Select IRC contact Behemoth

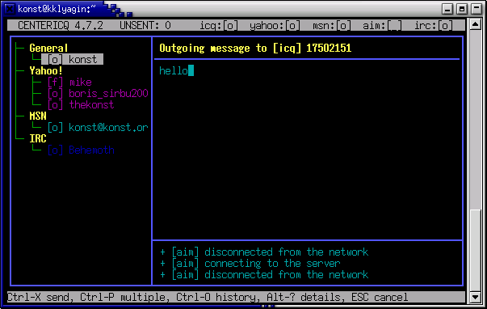81,150
